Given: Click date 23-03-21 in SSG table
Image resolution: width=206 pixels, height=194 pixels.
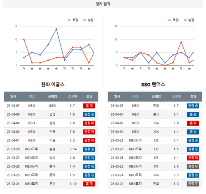Looking at the screenshot, I should (117, 184).
